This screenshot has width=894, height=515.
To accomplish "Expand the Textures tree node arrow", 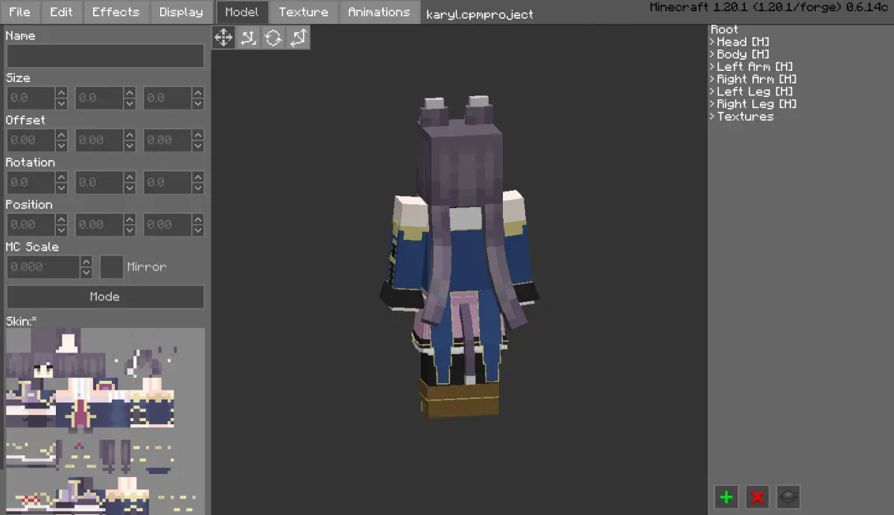I will [x=712, y=116].
